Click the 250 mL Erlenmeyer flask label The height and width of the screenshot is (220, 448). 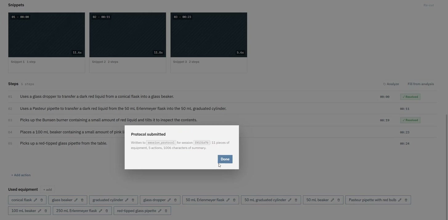point(76,211)
